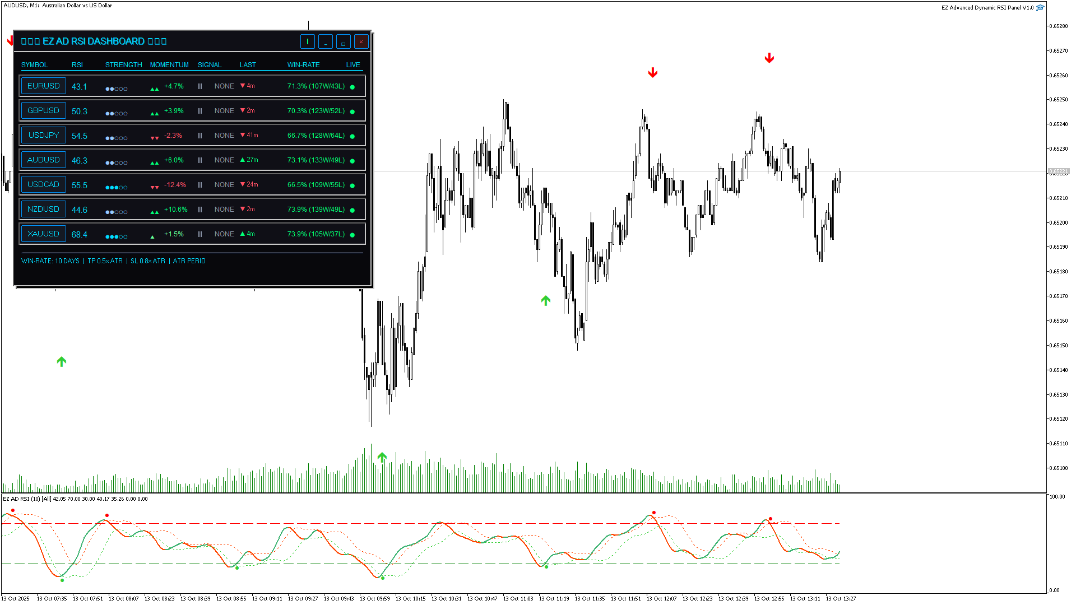The width and height of the screenshot is (1076, 605).
Task: Click the rightmost red sell arrow on chart
Action: click(769, 58)
